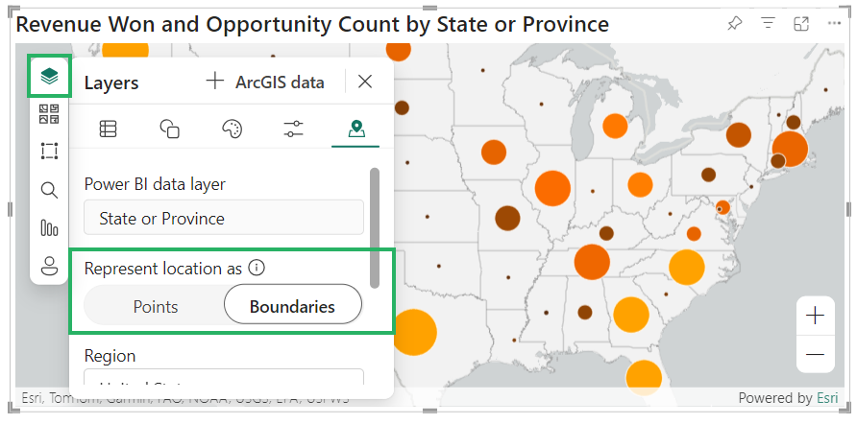Click the map search magnifier icon
Screen dimensions: 857x424
point(49,190)
